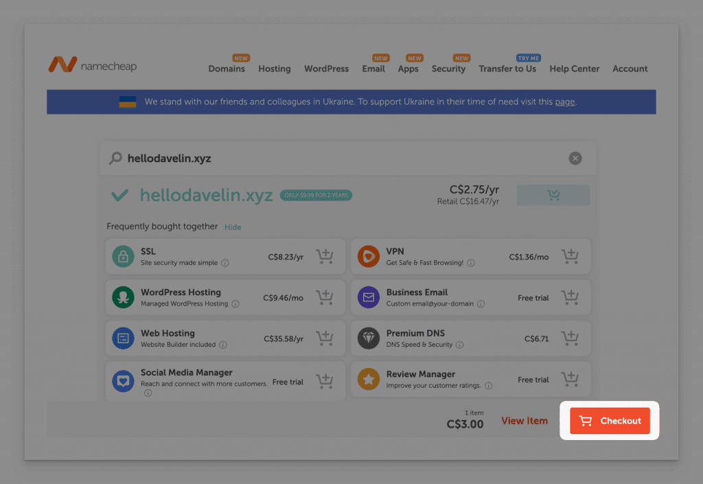Show Managed WordPress Hosting info icon
Viewport: 703px width, 484px height.
(x=235, y=304)
